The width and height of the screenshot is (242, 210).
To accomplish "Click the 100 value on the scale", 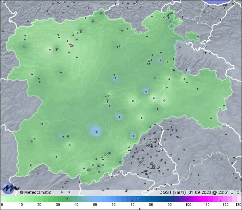I will pos(188,205).
